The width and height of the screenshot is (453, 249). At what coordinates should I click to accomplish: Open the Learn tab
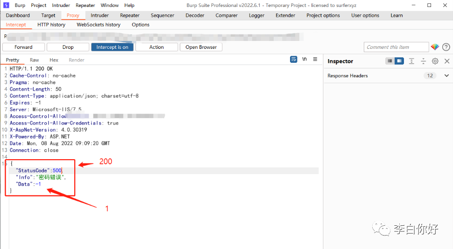pos(396,15)
